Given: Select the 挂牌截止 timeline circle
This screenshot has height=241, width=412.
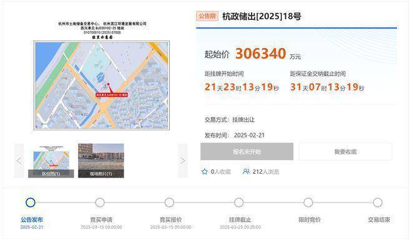Looking at the screenshot, I should (x=239, y=202).
